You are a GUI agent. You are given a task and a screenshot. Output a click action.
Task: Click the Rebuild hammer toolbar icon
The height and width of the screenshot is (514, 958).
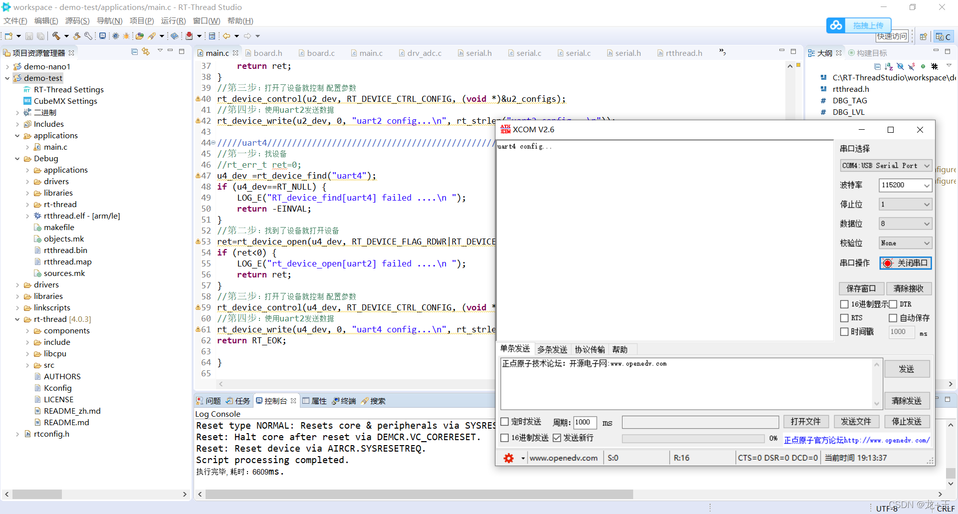77,36
